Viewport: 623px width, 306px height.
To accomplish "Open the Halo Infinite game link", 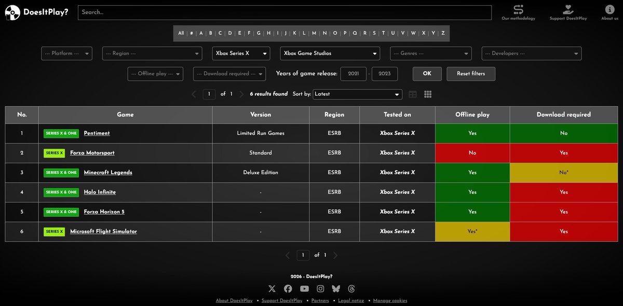I will pyautogui.click(x=100, y=192).
